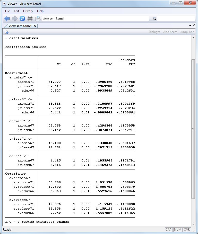Click the Back arrow icon
Viewport: 198px width, 234px height.
[x=7, y=19]
